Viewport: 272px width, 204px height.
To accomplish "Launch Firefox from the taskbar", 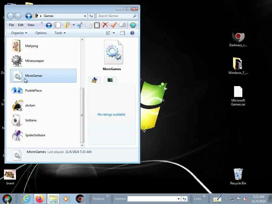I will tap(40, 199).
